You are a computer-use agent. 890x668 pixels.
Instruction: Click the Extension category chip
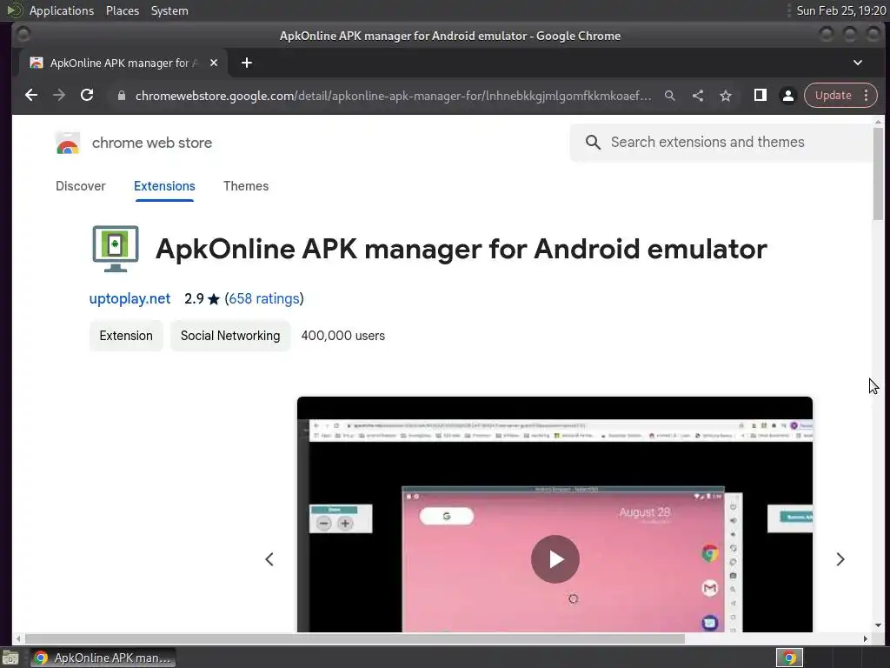tap(126, 336)
